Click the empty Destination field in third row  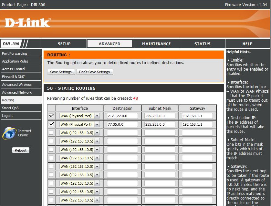122,133
